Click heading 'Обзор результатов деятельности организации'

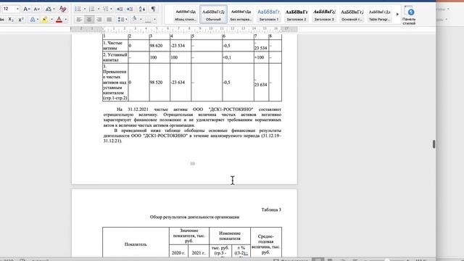(x=194, y=217)
